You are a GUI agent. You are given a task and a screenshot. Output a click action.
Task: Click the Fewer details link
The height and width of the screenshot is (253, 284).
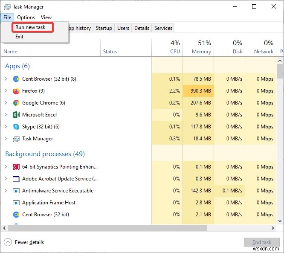pos(29,242)
